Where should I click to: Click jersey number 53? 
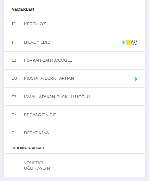[x=14, y=60]
